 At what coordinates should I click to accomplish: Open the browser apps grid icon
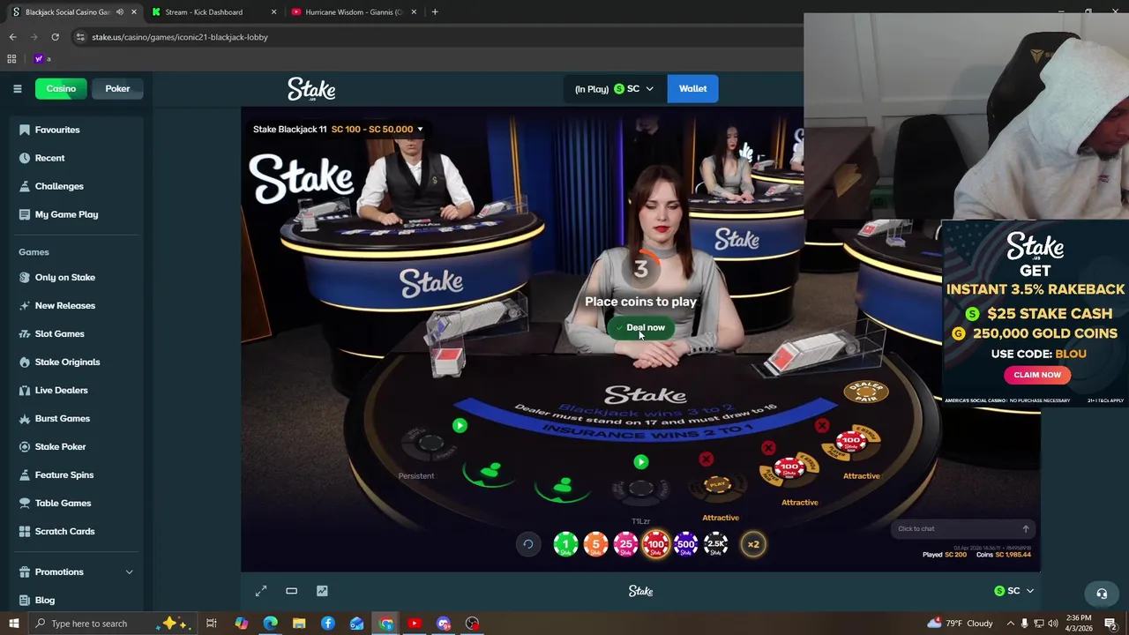tap(11, 59)
